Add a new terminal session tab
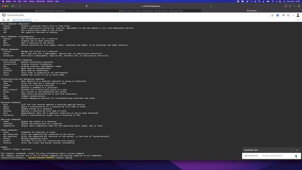302x170 pixels. tap(35, 20)
